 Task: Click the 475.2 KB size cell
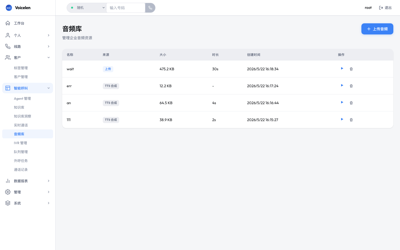167,69
